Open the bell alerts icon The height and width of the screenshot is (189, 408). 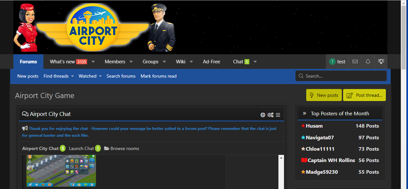pyautogui.click(x=368, y=62)
